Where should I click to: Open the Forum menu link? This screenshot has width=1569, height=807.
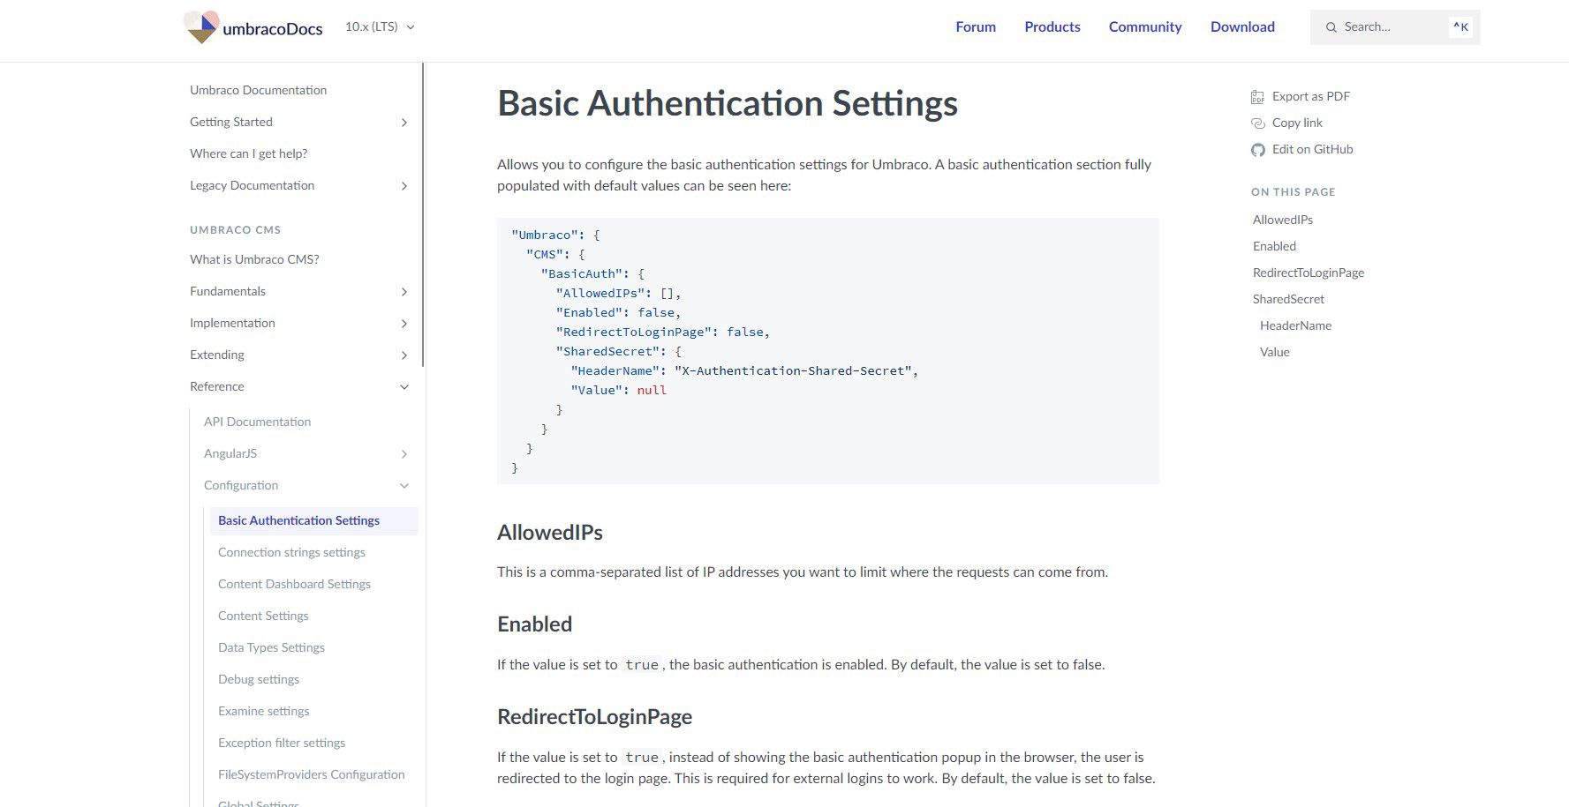pos(976,27)
